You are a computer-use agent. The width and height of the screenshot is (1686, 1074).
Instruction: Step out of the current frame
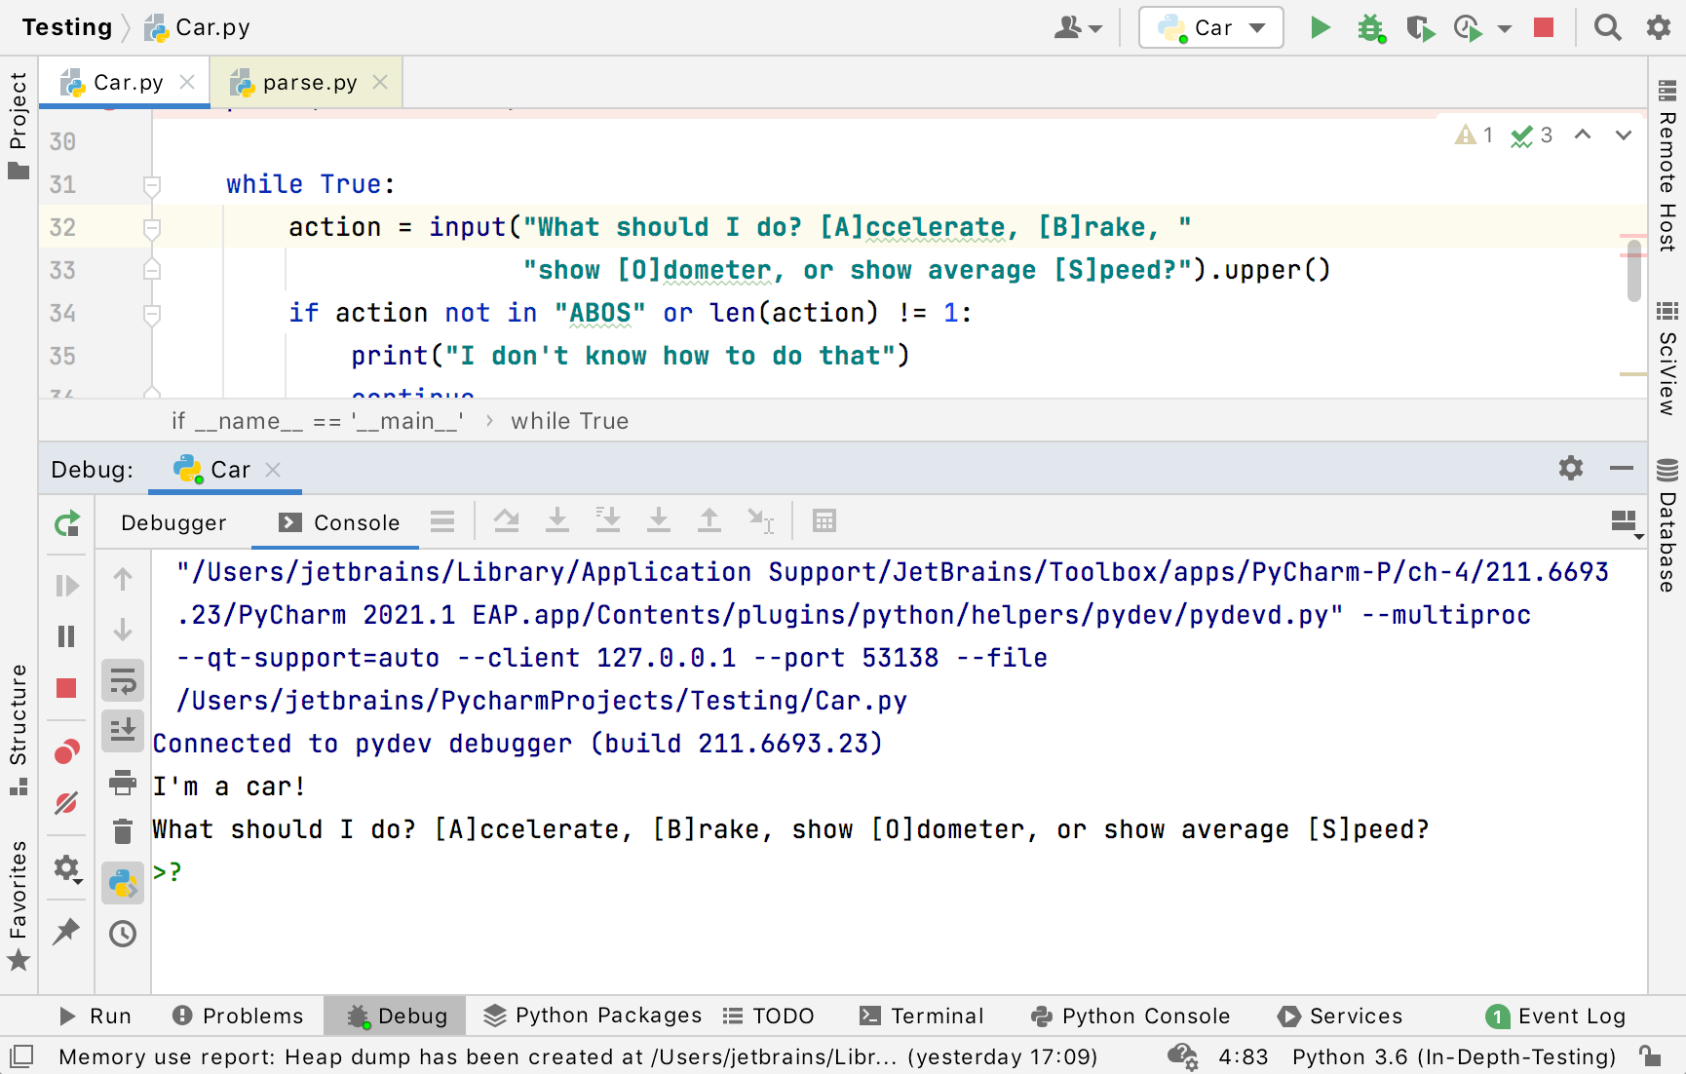pyautogui.click(x=709, y=520)
